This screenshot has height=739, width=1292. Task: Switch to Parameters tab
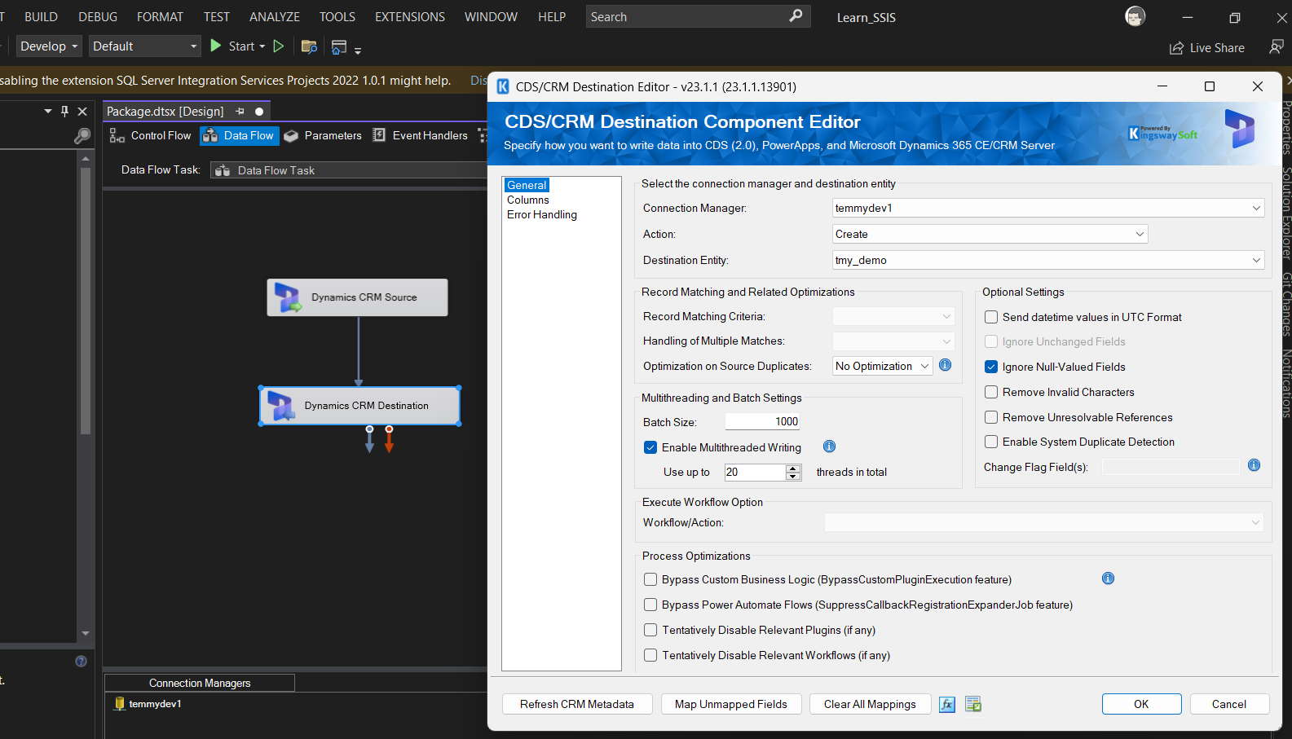pos(323,135)
